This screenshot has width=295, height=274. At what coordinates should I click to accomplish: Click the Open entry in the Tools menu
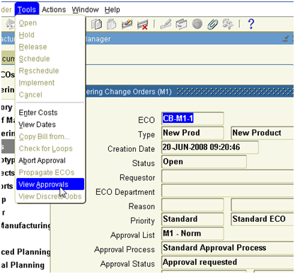coord(50,23)
